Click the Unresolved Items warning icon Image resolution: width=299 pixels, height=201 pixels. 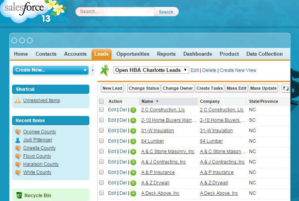click(18, 101)
